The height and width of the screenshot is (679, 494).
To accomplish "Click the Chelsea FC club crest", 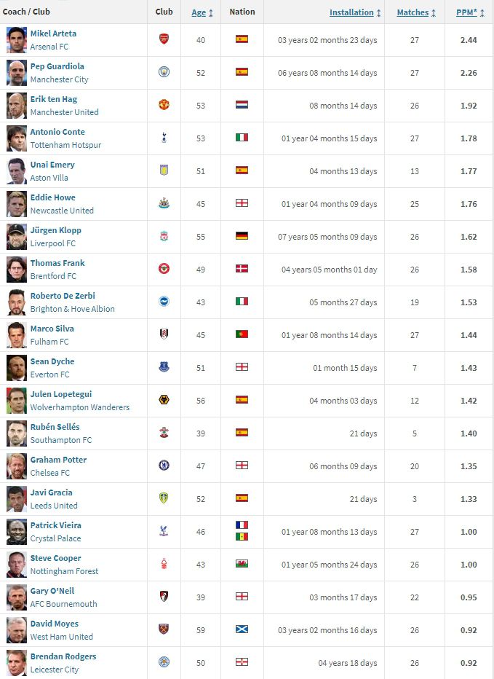I will (164, 466).
